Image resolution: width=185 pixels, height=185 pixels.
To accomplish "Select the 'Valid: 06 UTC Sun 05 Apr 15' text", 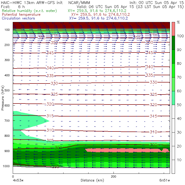I will tap(105, 7).
